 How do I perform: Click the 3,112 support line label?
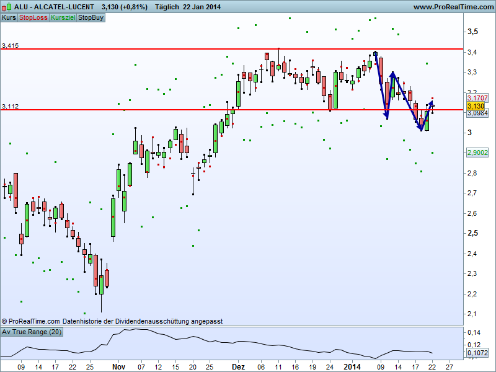(x=10, y=106)
